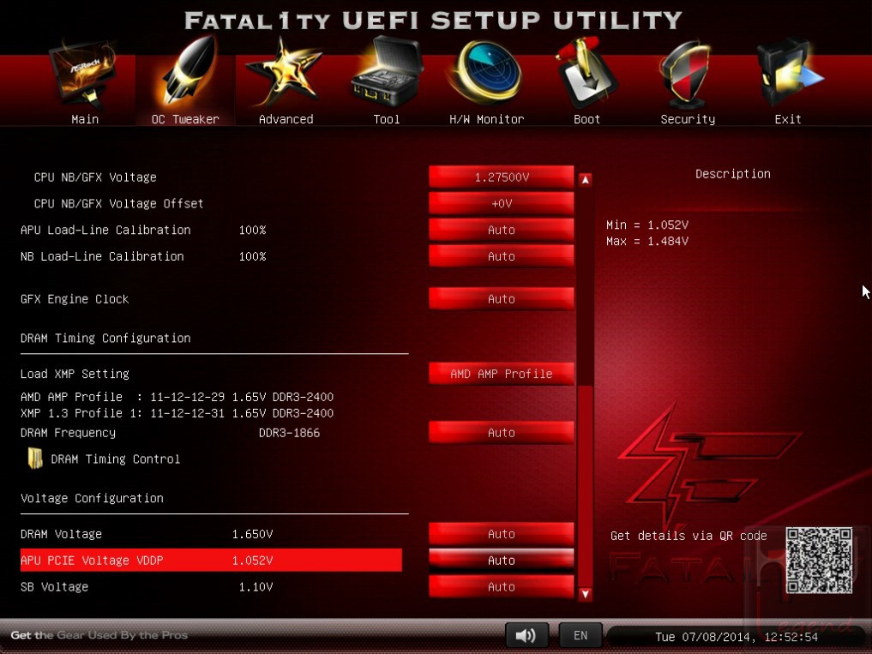The width and height of the screenshot is (872, 654).
Task: Click the EN language button
Action: coord(580,635)
